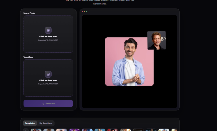Click "Supports JPG, PNG, WEBP" in Target Face box
217x131 pixels.
48,84
